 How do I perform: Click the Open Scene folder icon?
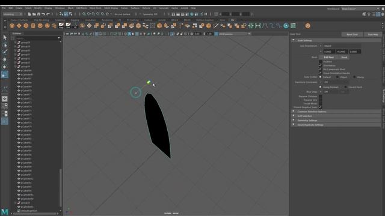34,14
